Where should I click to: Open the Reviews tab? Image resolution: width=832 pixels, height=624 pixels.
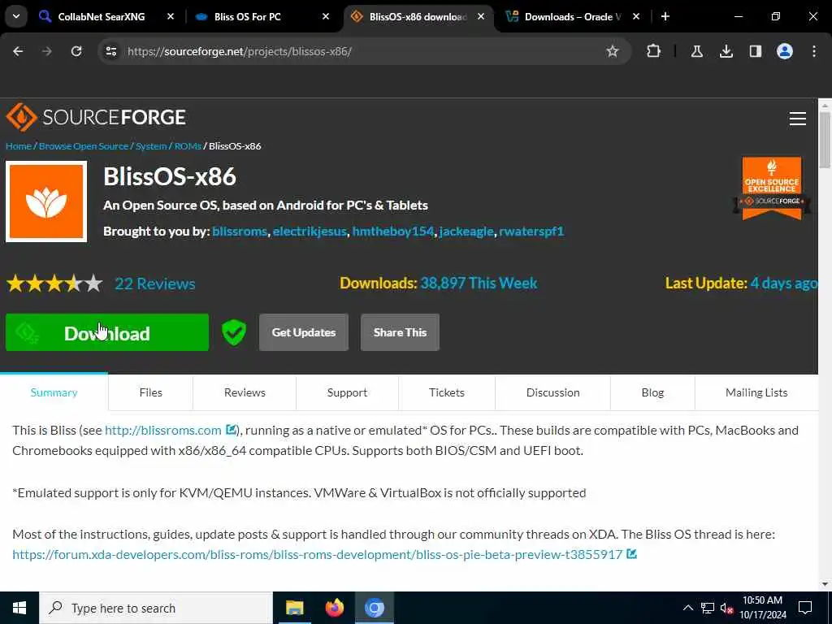(x=245, y=392)
